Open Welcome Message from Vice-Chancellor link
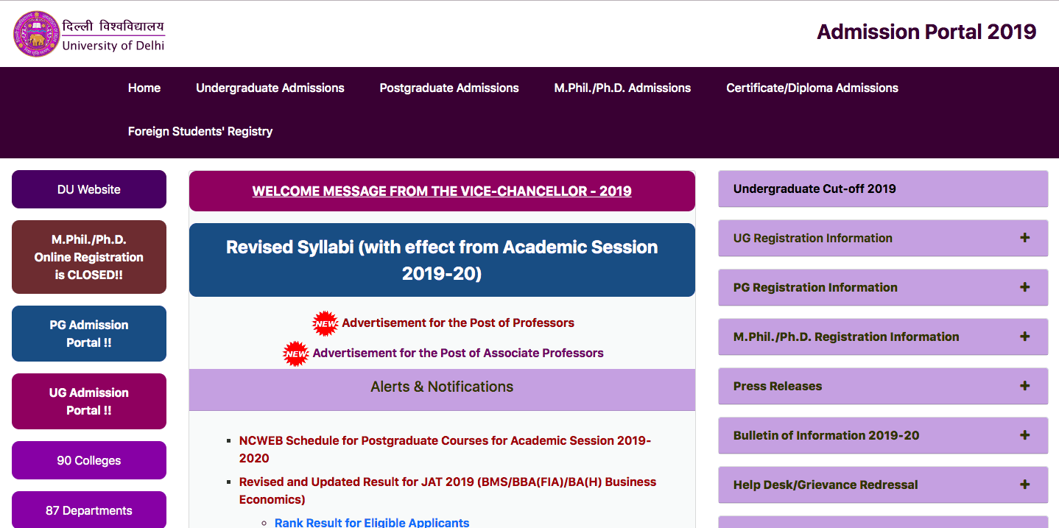Screen dimensions: 1059x528 [x=442, y=191]
